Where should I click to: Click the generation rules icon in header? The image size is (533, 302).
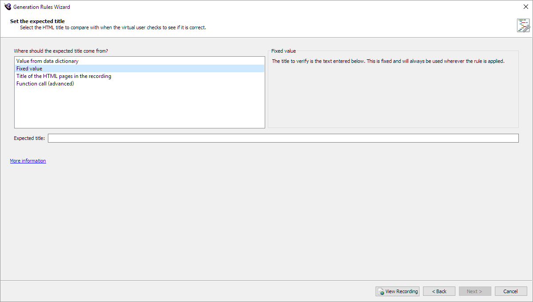click(x=523, y=25)
